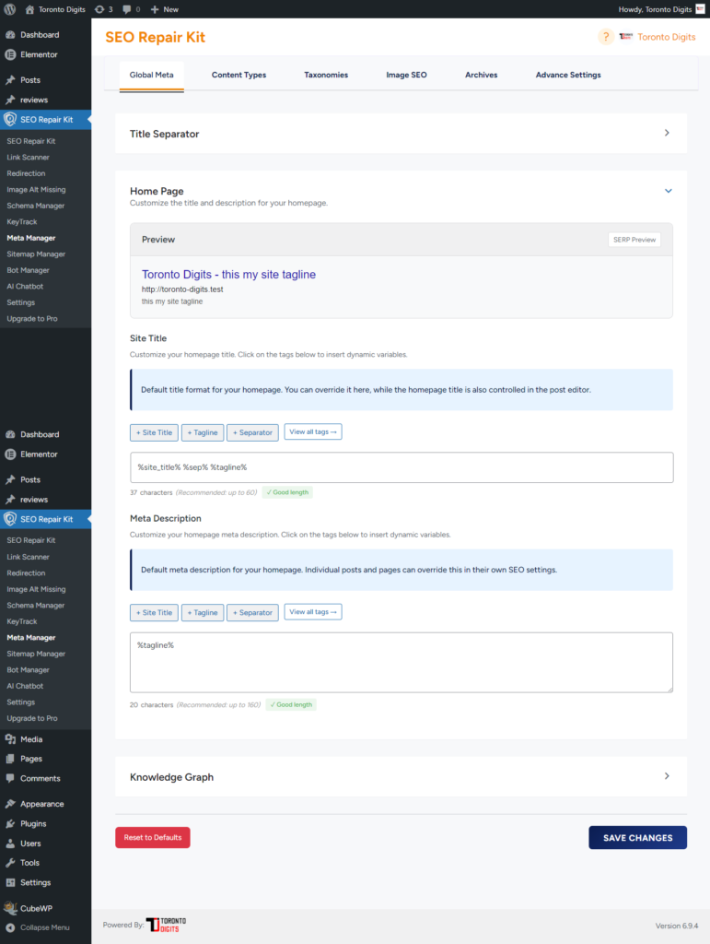Click the Preview label in the preview box
Viewport: 710px width, 944px height.
158,240
